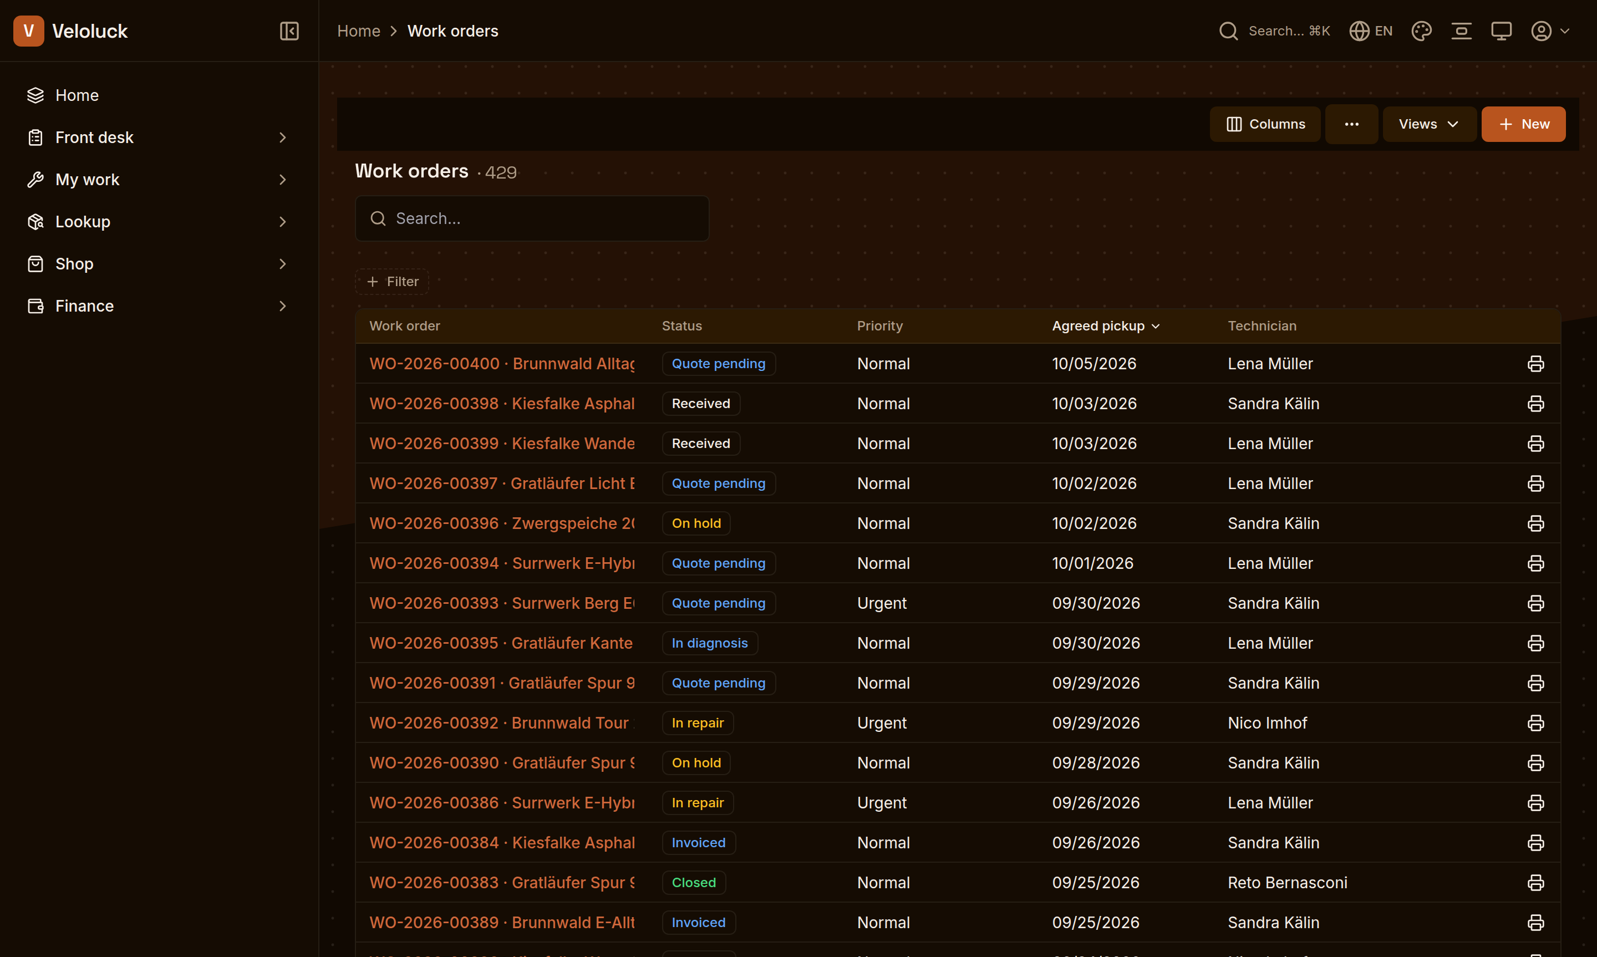
Task: Click the Work order column header
Action: [x=404, y=325]
